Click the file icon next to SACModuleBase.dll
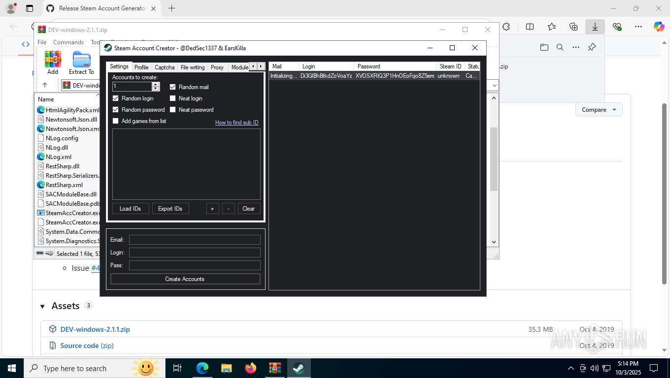The image size is (670, 378). (41, 194)
